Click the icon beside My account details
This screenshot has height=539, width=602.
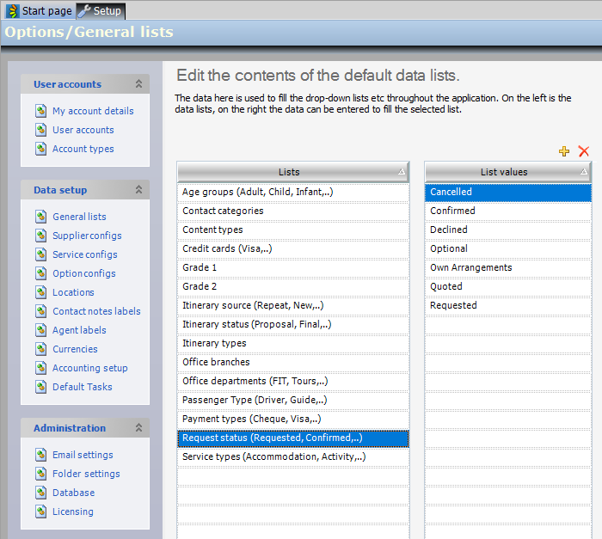click(x=40, y=111)
